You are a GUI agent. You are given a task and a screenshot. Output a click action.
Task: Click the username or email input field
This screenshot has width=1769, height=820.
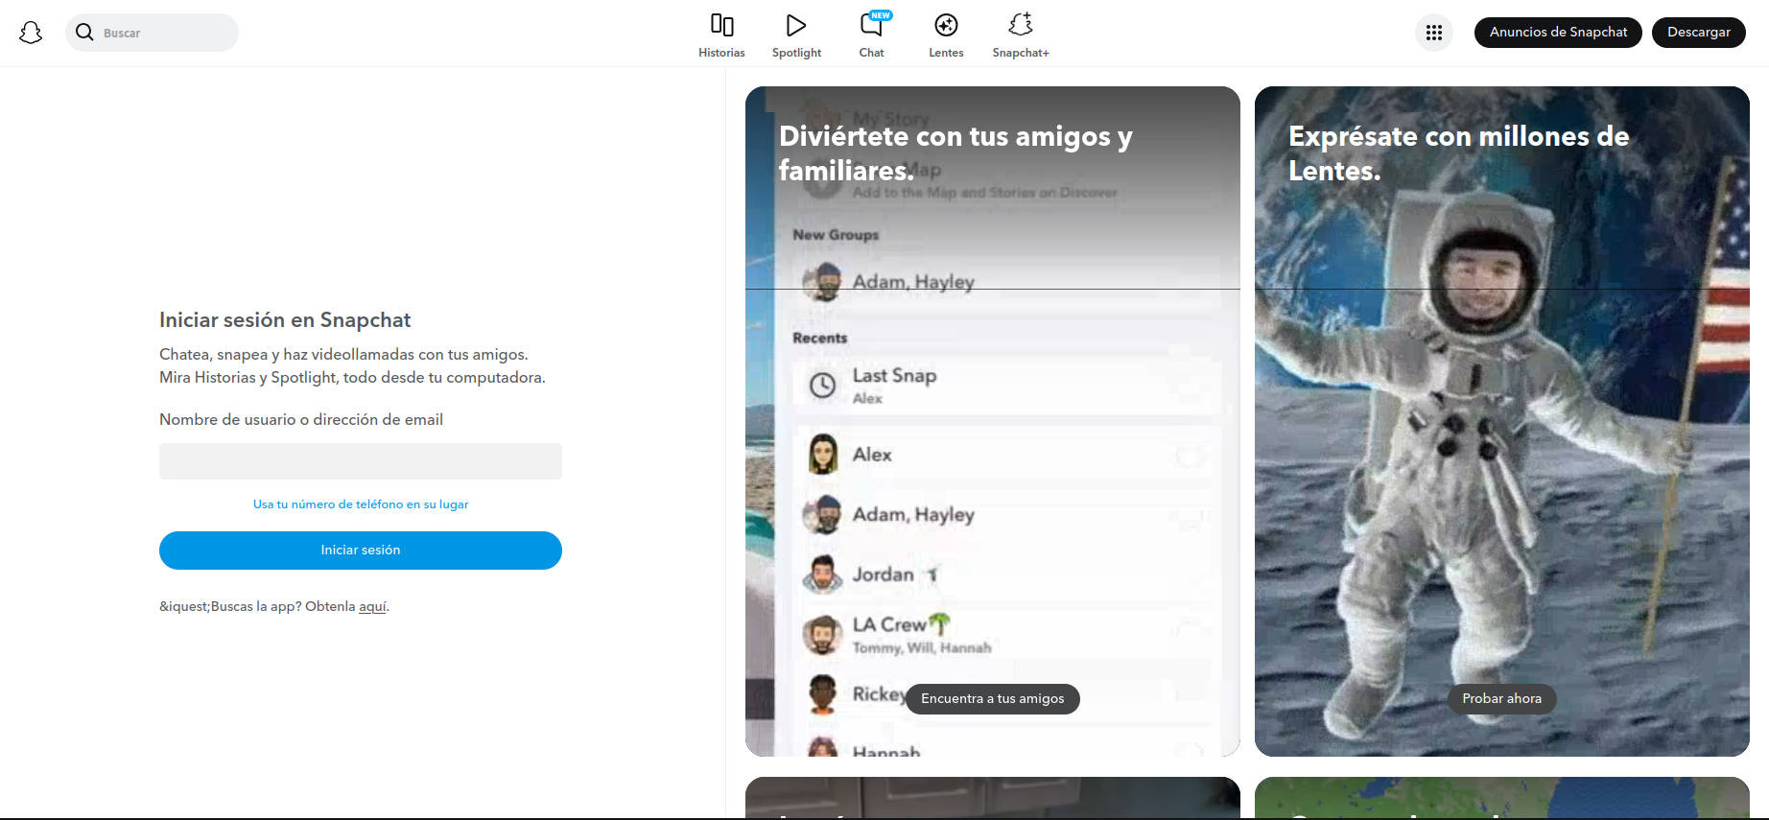(360, 461)
